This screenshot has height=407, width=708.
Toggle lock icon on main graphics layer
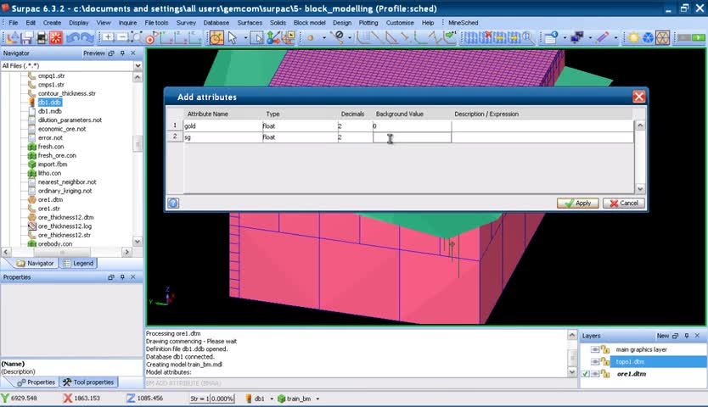605,349
